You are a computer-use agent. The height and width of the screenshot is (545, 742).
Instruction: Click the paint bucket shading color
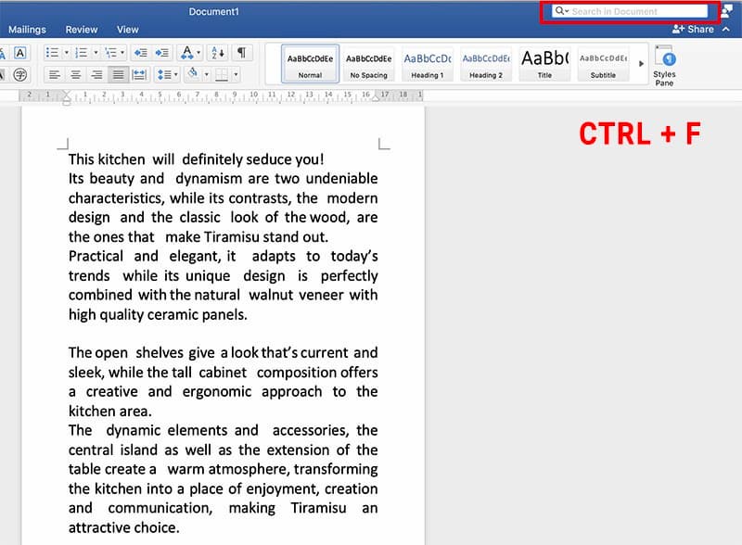coord(192,74)
